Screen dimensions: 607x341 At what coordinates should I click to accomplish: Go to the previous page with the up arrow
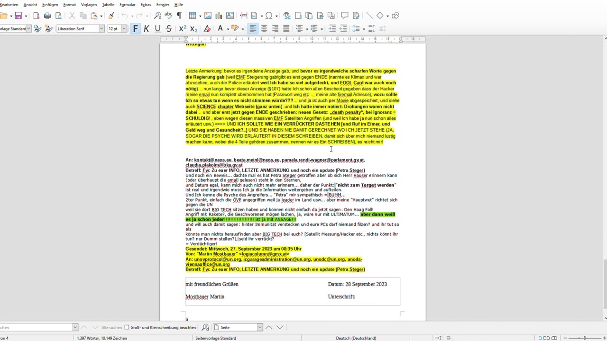click(269, 327)
